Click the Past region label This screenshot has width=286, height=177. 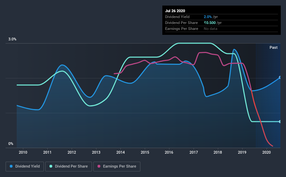(273, 48)
